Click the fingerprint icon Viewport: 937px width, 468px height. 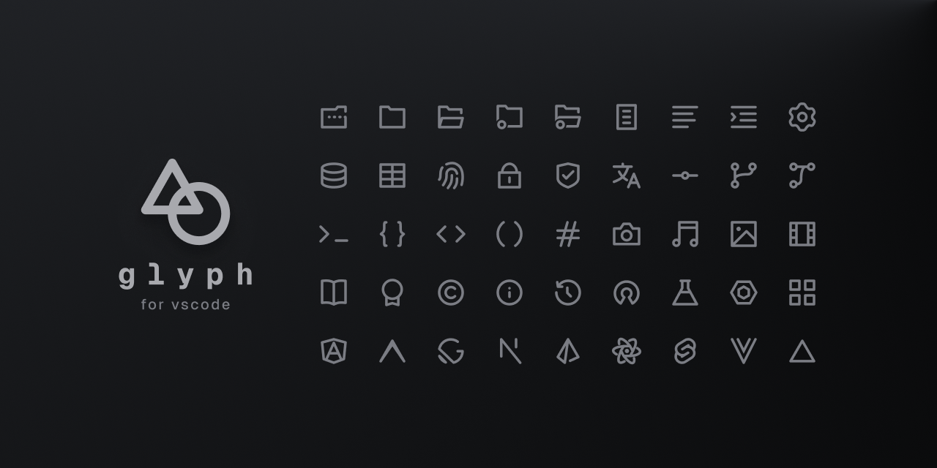click(451, 175)
